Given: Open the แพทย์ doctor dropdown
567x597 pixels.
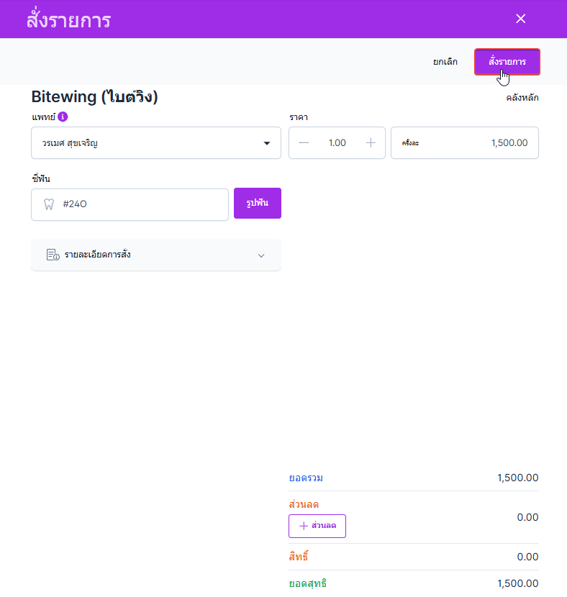Looking at the screenshot, I should 156,143.
